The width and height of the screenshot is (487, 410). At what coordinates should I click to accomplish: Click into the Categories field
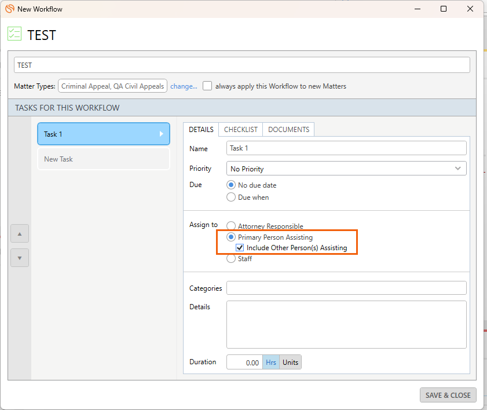pyautogui.click(x=346, y=288)
